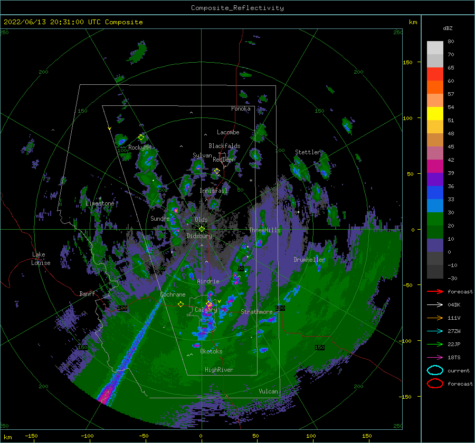Click the Lake Louise label
Screen dimensions: 475x443
click(41, 259)
